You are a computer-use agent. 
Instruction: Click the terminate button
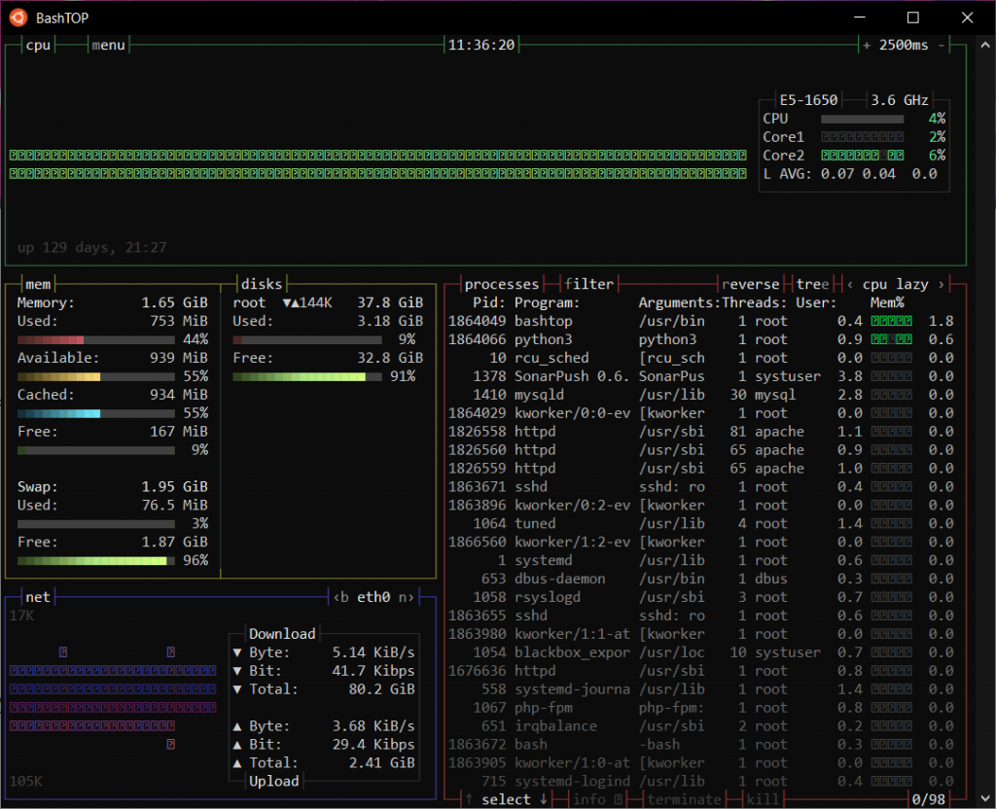tap(685, 799)
